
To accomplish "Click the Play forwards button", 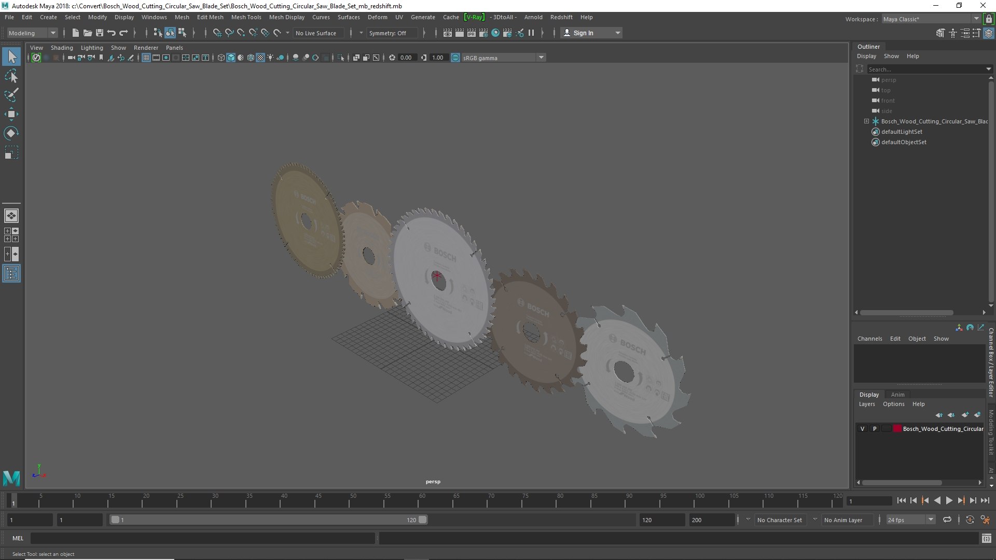I will point(949,500).
